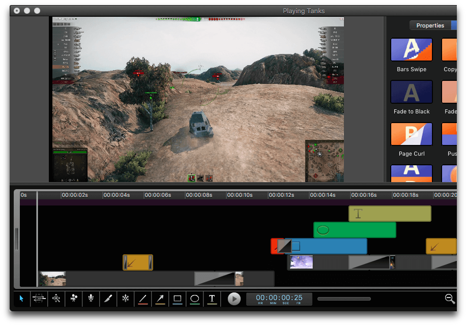Click the 00:00:14s ruler mark
466x325 pixels.
coord(323,195)
